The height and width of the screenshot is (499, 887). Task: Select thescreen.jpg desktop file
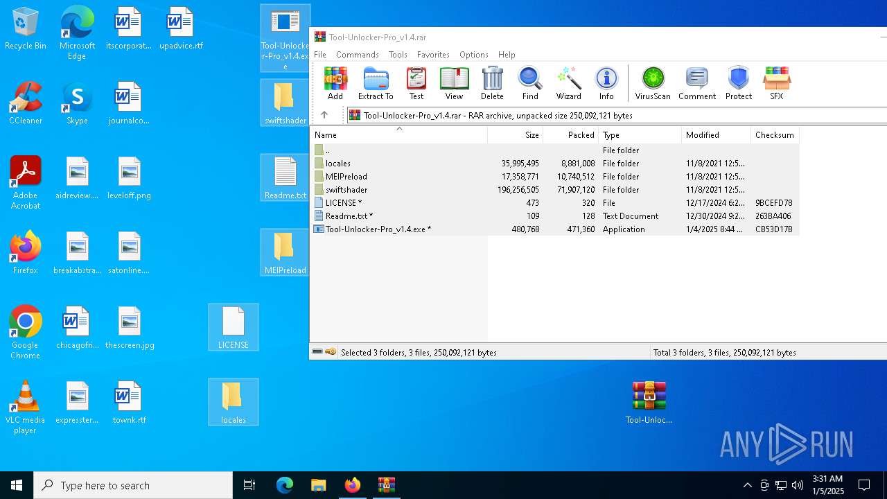coord(129,329)
